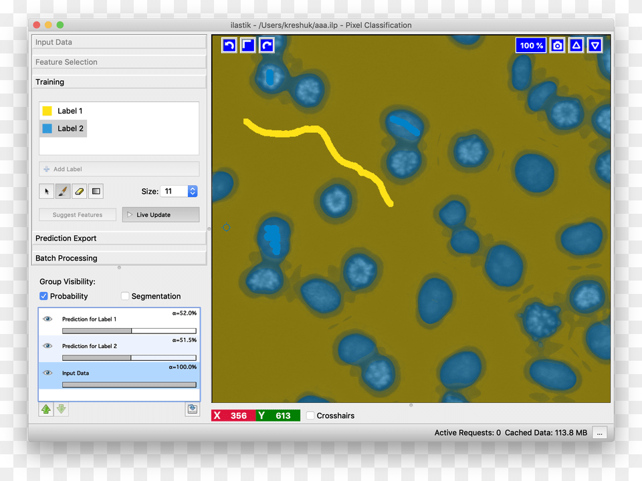The image size is (642, 481).
Task: Click the thresholding tool icon
Action: coord(96,192)
